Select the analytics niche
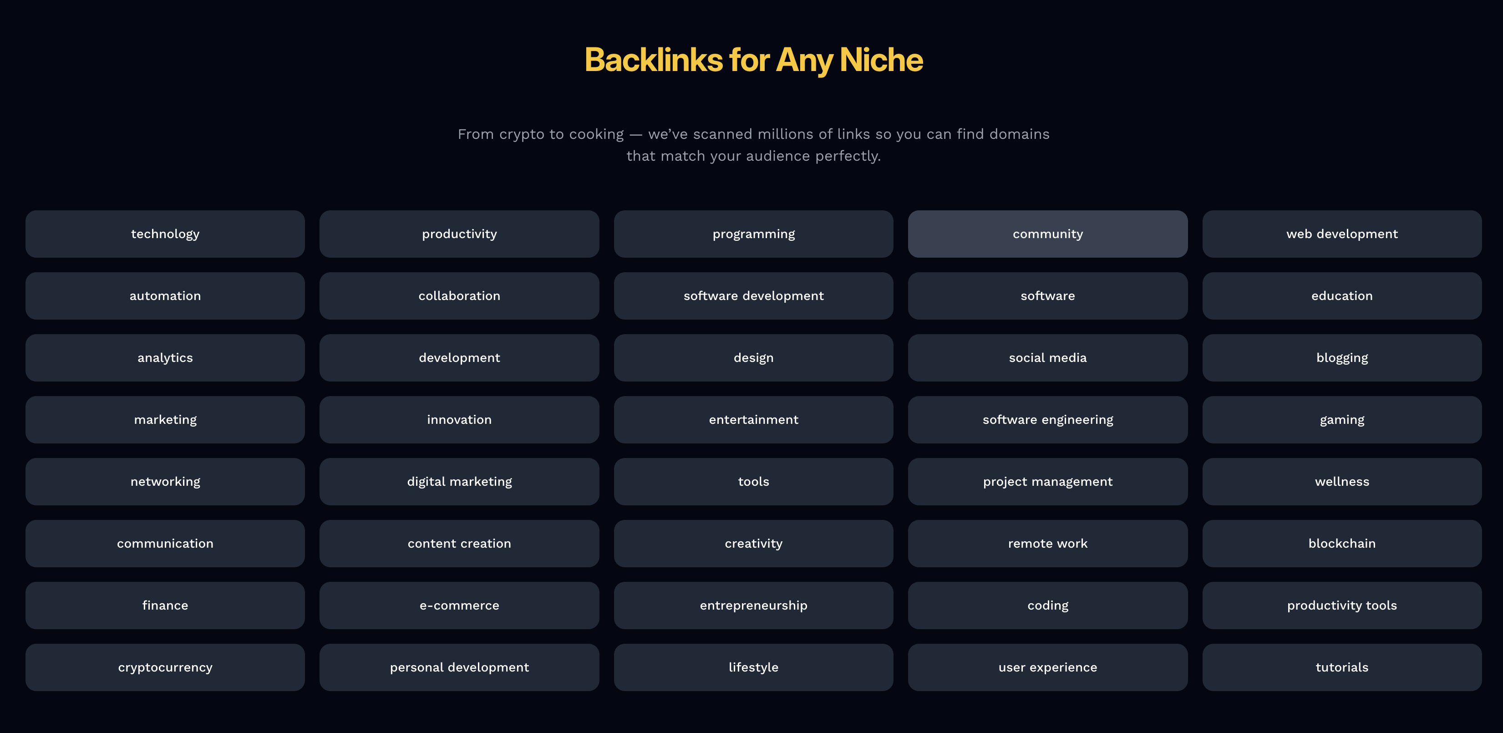The width and height of the screenshot is (1503, 733). point(165,358)
